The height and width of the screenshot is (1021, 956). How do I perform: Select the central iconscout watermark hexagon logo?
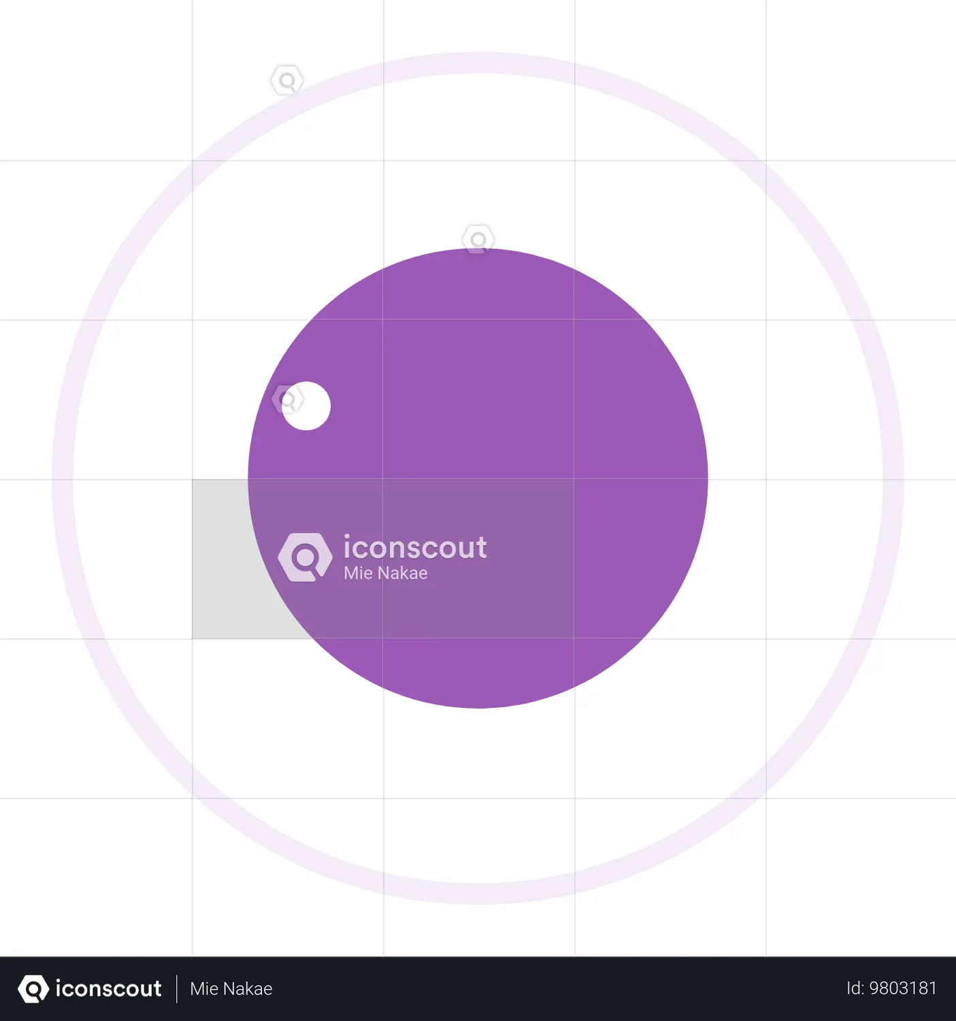(306, 557)
